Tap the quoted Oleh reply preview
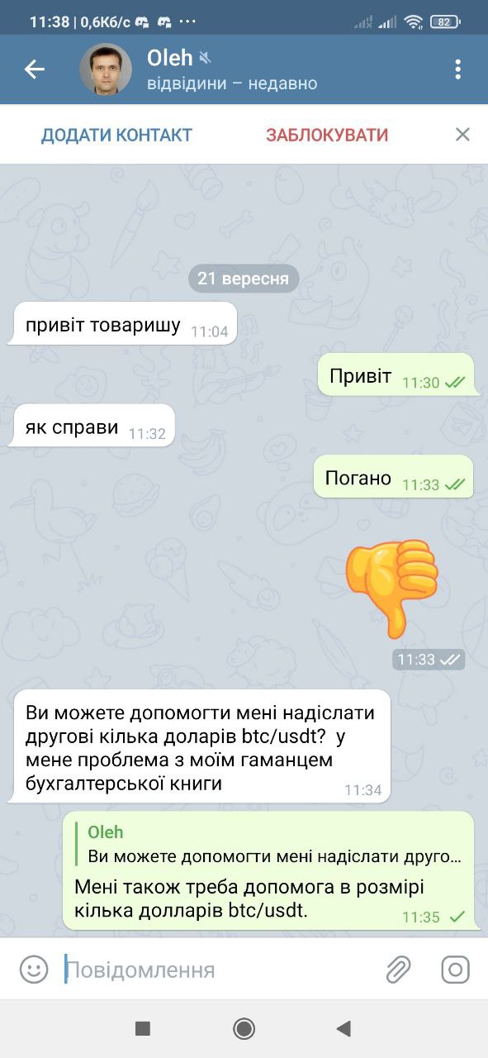Screen dimensions: 488x1058 [x=273, y=845]
